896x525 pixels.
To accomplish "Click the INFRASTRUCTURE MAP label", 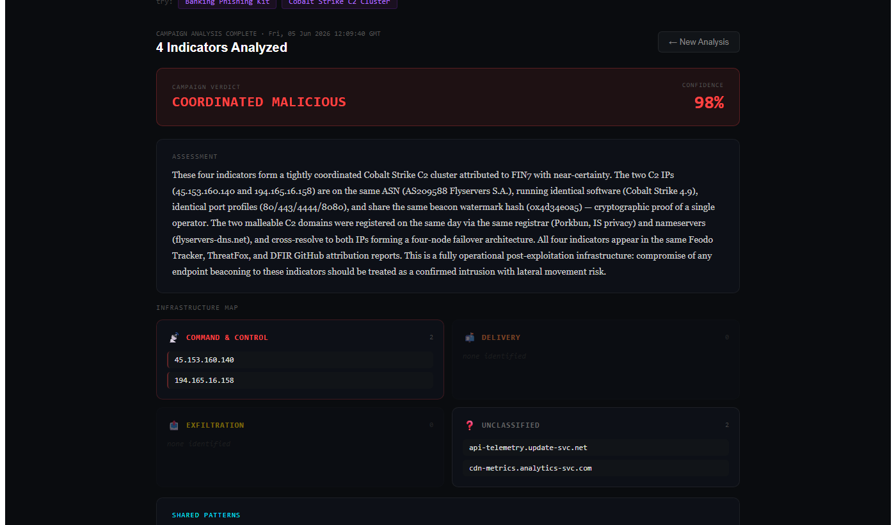I will (197, 308).
